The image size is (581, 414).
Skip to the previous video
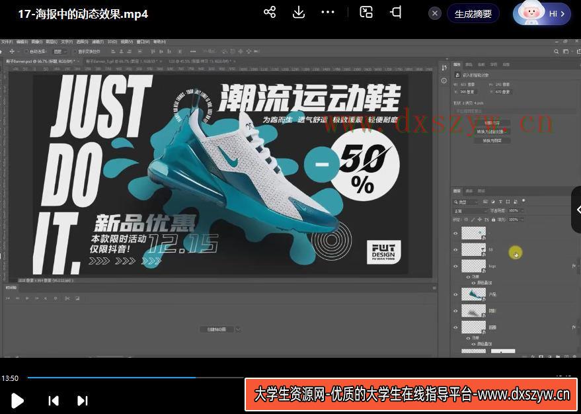(x=54, y=401)
